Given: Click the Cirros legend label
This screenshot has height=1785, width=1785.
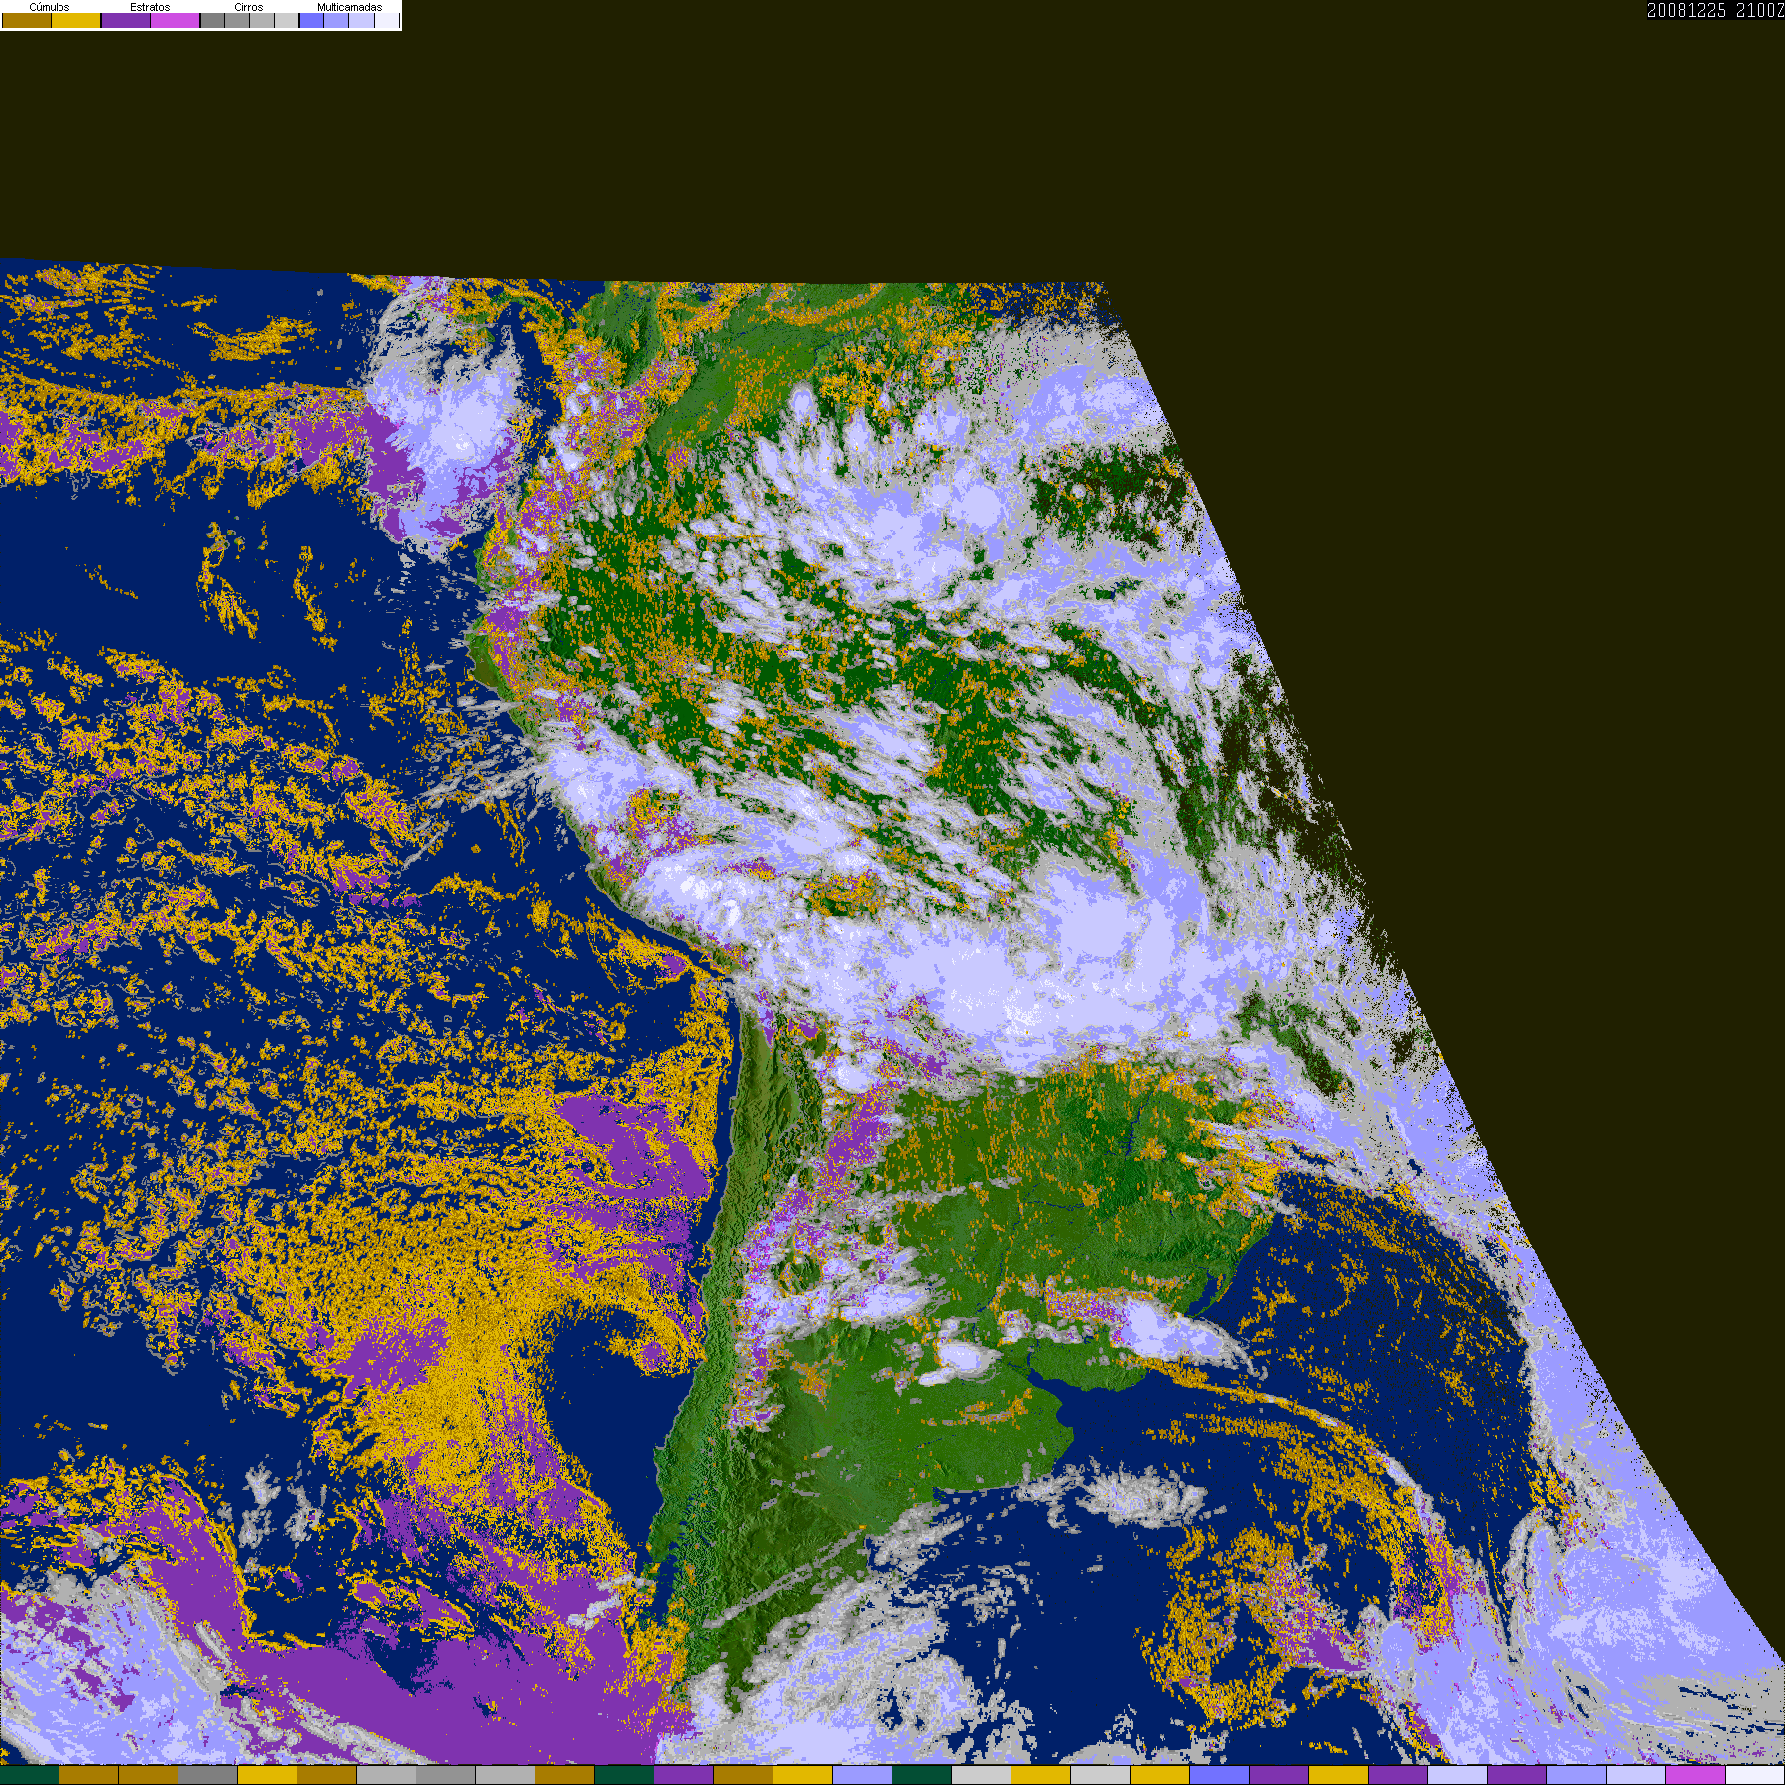Looking at the screenshot, I should 249,7.
